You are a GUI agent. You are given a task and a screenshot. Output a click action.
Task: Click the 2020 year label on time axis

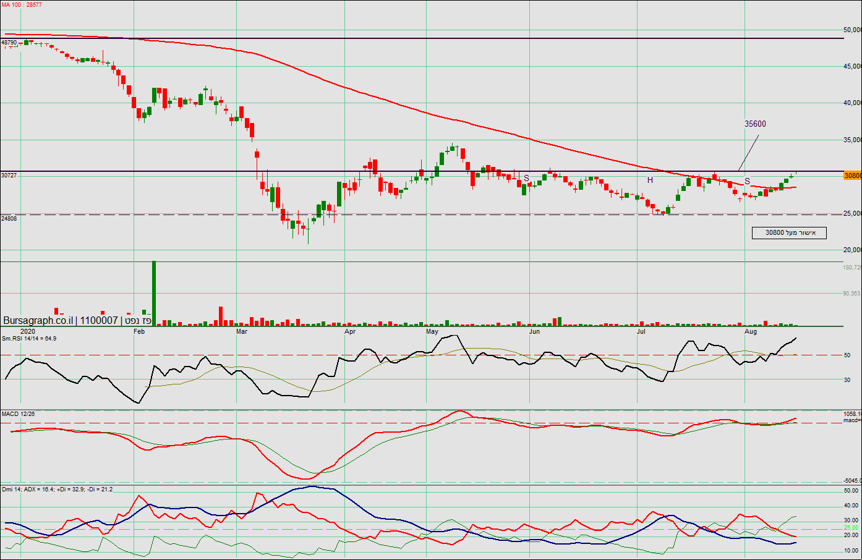point(28,332)
